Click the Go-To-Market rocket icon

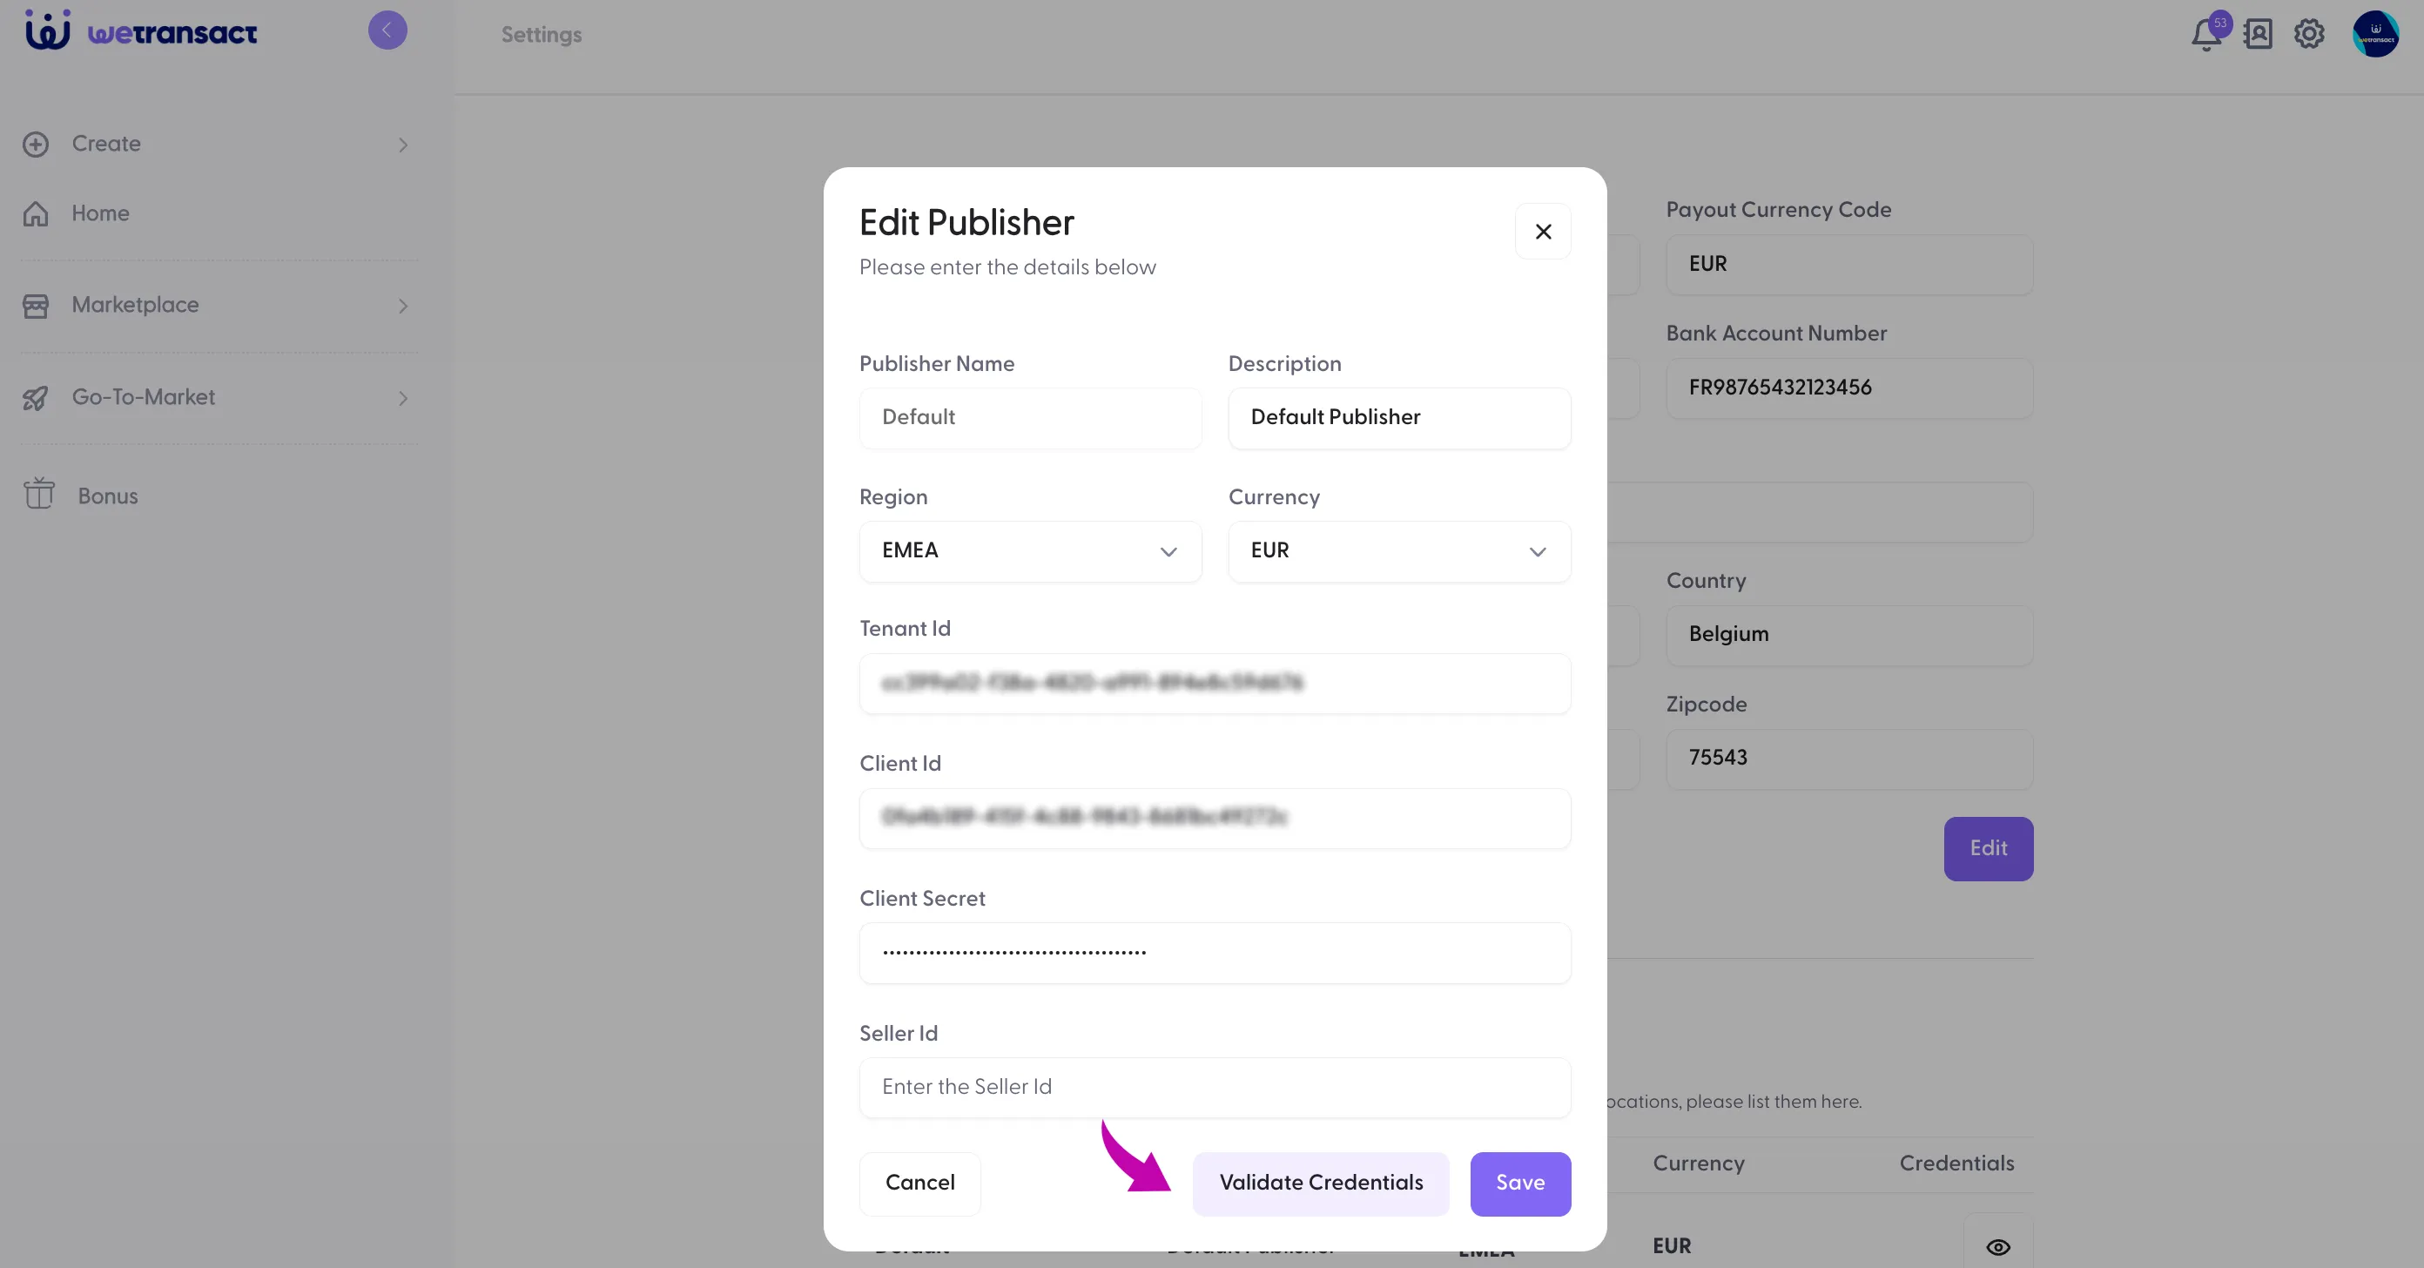(36, 398)
